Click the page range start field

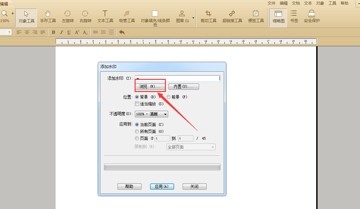pos(162,138)
